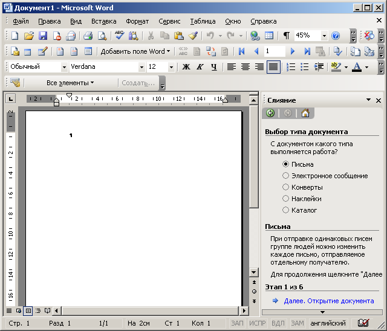
Task: Open the Слияние task pane menu arrow
Action: click(368, 100)
